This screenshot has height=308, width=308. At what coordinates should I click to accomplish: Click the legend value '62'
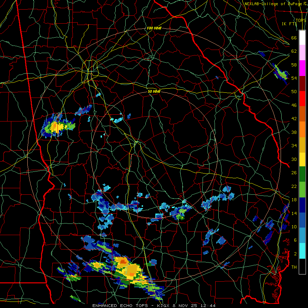click(x=294, y=51)
